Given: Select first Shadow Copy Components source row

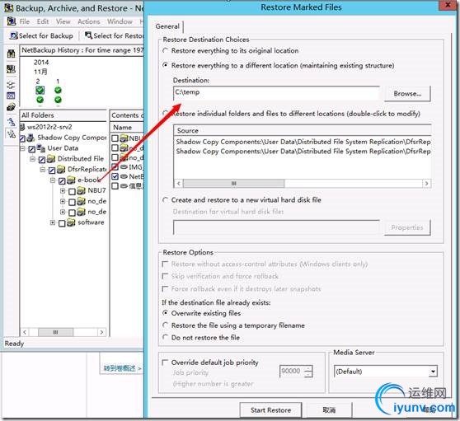Looking at the screenshot, I should click(303, 142).
